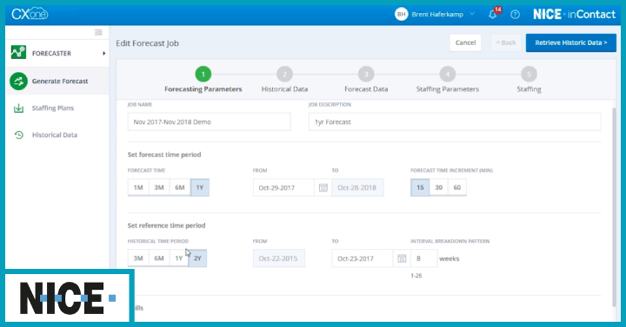
Task: Click the Staffing Plans download icon
Action: (x=18, y=108)
